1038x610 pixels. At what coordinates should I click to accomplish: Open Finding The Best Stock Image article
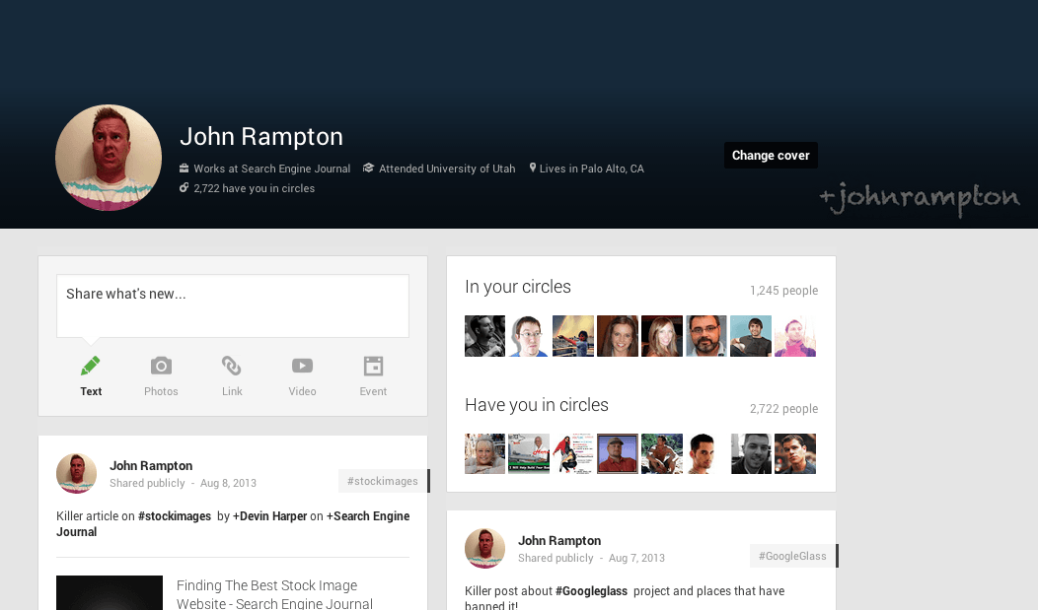(274, 594)
